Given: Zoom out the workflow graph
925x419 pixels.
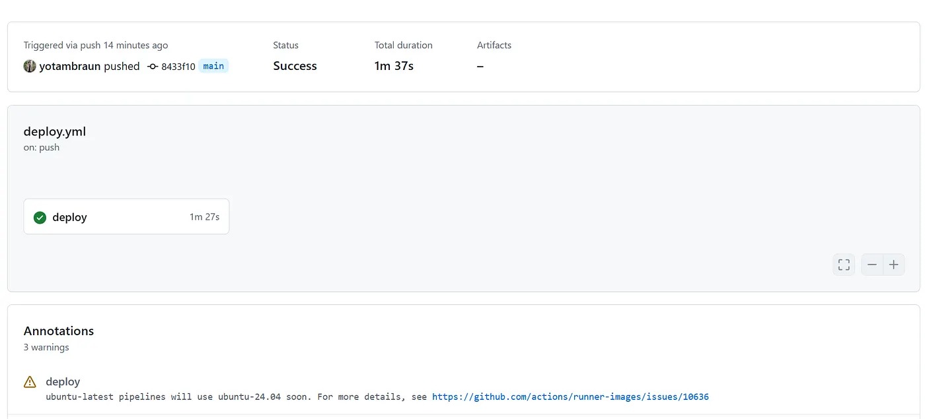Looking at the screenshot, I should pos(872,265).
